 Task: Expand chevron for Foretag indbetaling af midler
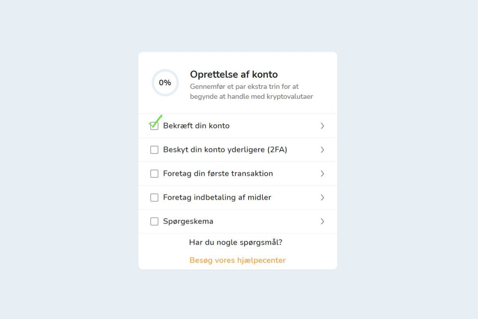(x=323, y=198)
